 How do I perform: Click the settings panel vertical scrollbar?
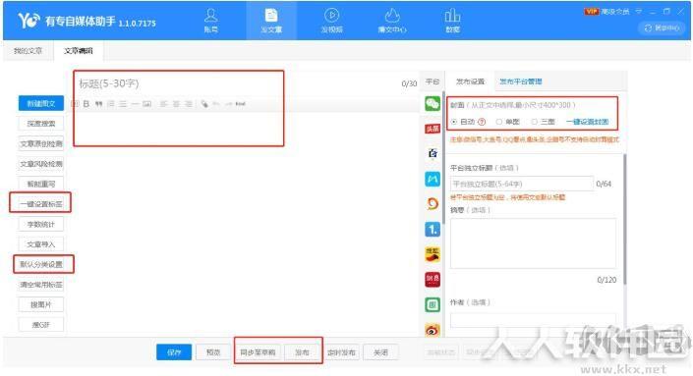click(625, 219)
